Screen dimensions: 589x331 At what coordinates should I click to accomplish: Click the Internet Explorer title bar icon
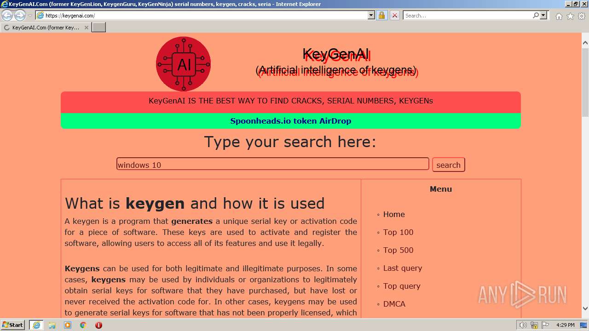pos(5,4)
